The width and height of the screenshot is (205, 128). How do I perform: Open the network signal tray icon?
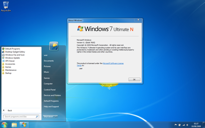(184, 125)
